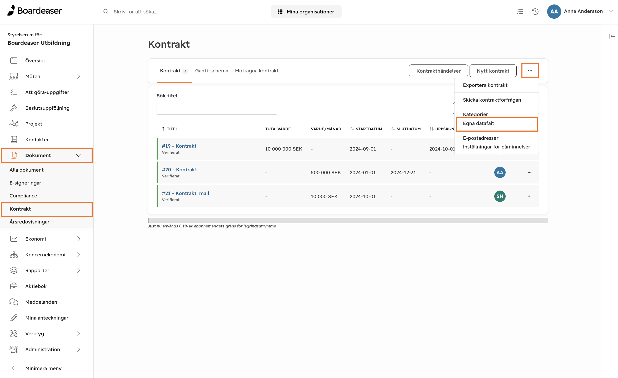Click the Rapporter layers icon
The image size is (618, 378).
[14, 270]
